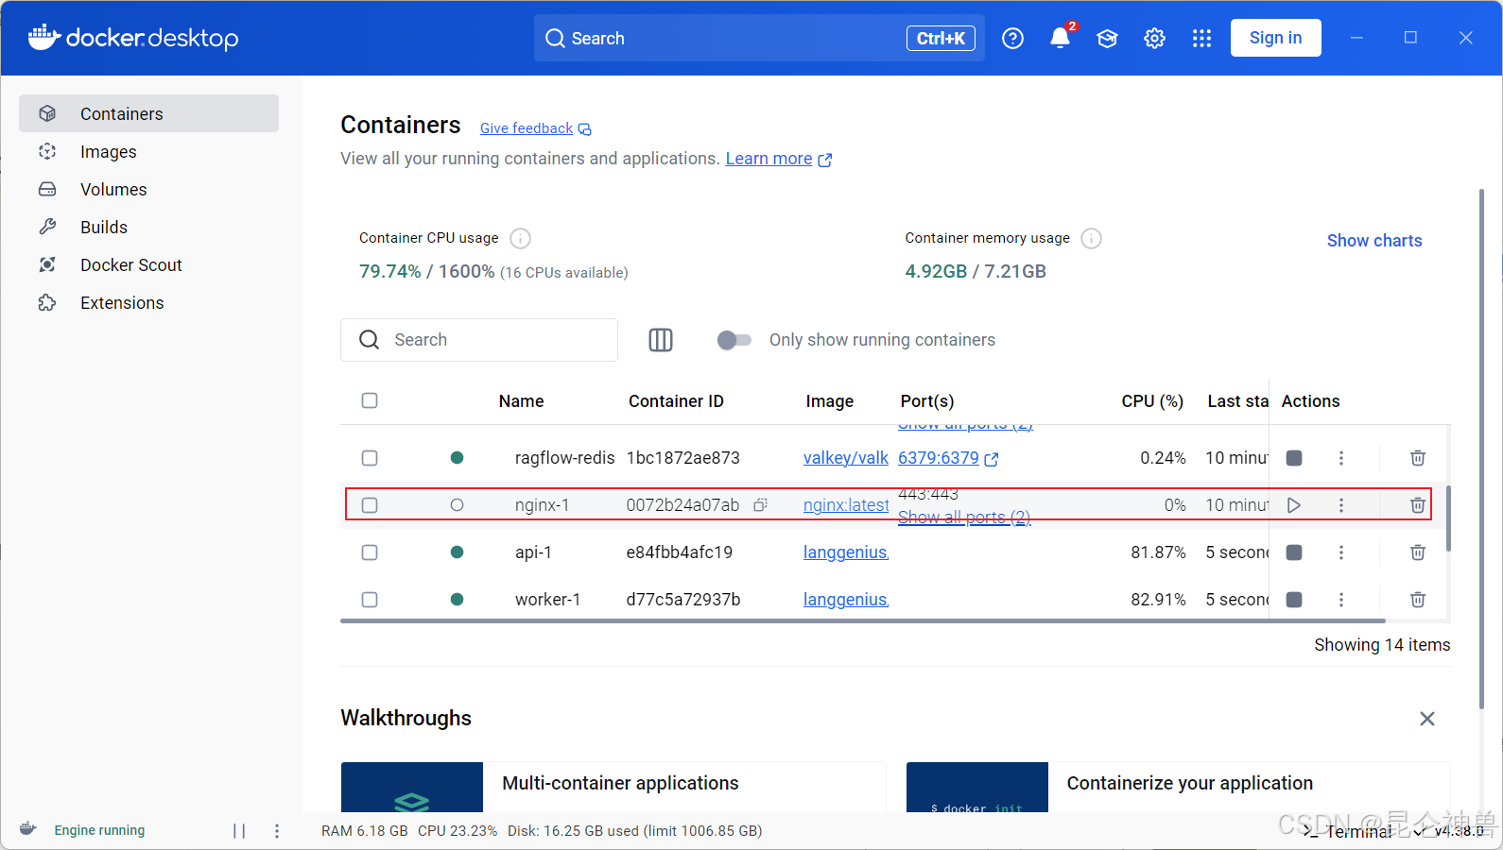Viewport: 1503px width, 850px height.
Task: Open more actions menu for api-1
Action: tap(1340, 552)
